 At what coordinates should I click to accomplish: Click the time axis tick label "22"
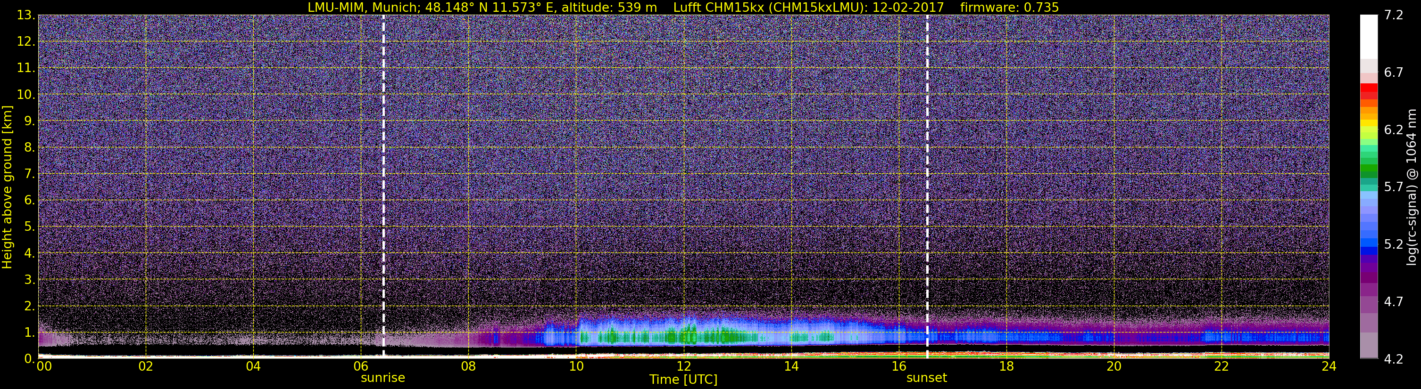(1222, 366)
